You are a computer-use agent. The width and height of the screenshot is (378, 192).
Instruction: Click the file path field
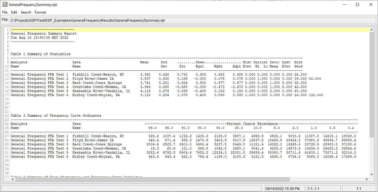tap(193, 20)
